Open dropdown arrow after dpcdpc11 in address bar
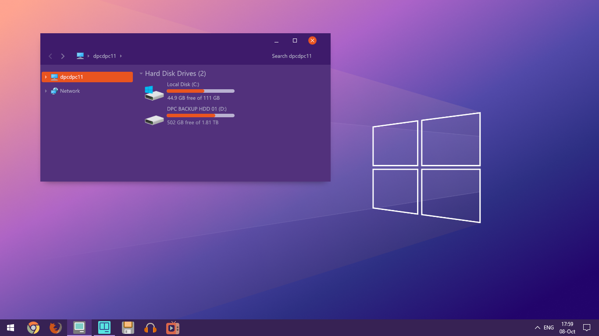This screenshot has height=336, width=599. click(x=121, y=56)
